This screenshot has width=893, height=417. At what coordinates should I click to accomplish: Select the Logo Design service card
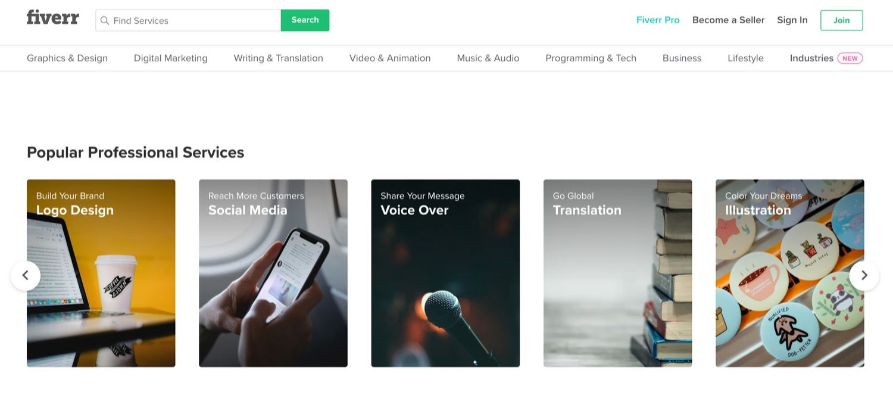click(101, 273)
